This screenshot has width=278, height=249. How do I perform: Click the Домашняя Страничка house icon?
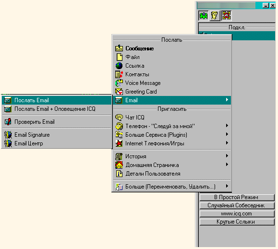[119, 165]
